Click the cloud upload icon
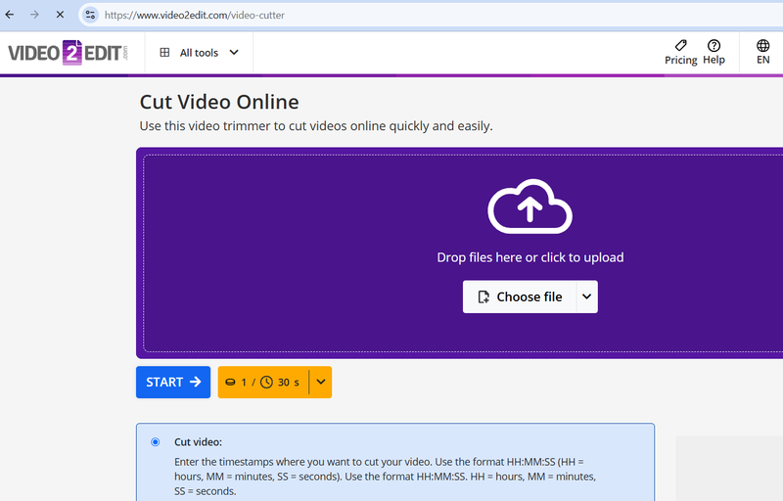 tap(530, 206)
